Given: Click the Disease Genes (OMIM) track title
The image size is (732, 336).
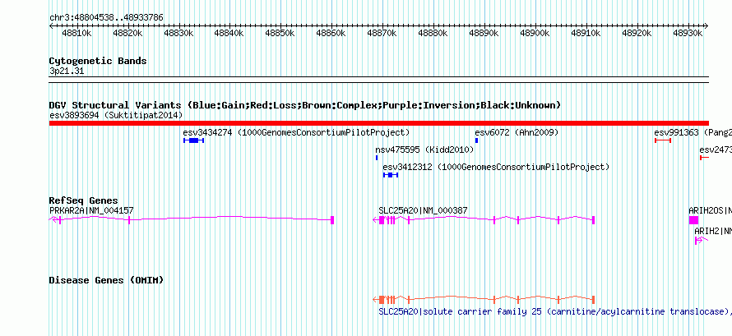Looking at the screenshot, I should coord(106,280).
